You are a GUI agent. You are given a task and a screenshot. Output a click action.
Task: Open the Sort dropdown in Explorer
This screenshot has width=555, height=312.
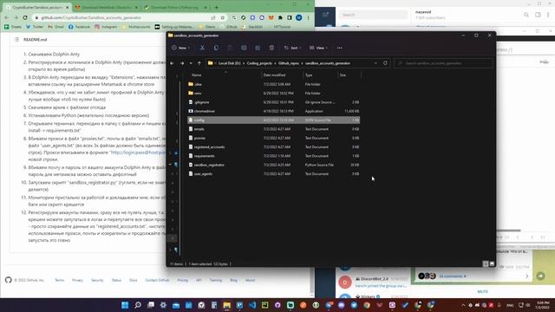pyautogui.click(x=293, y=48)
